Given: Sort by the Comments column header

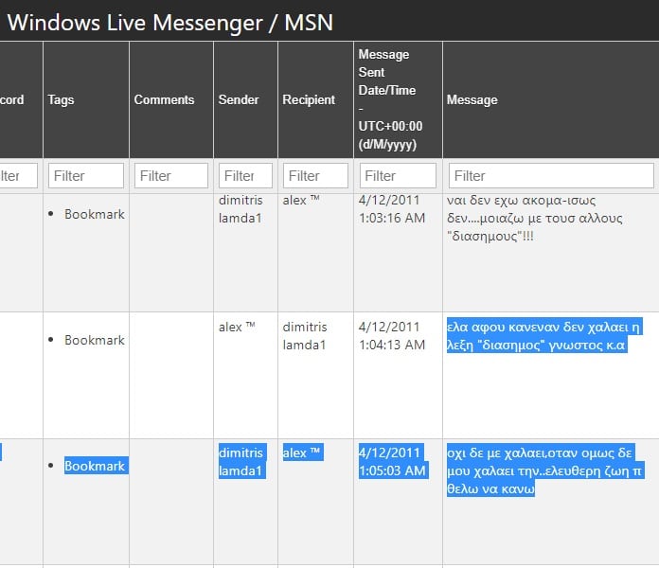Looking at the screenshot, I should 165,99.
